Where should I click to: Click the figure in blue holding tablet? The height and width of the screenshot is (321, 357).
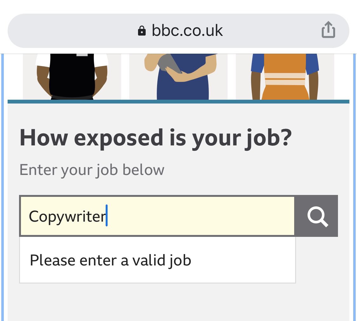pos(180,77)
